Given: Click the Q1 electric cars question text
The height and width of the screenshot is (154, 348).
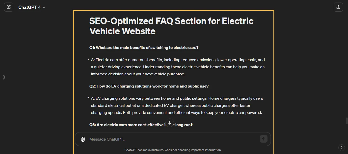Looking at the screenshot, I should (x=144, y=47).
